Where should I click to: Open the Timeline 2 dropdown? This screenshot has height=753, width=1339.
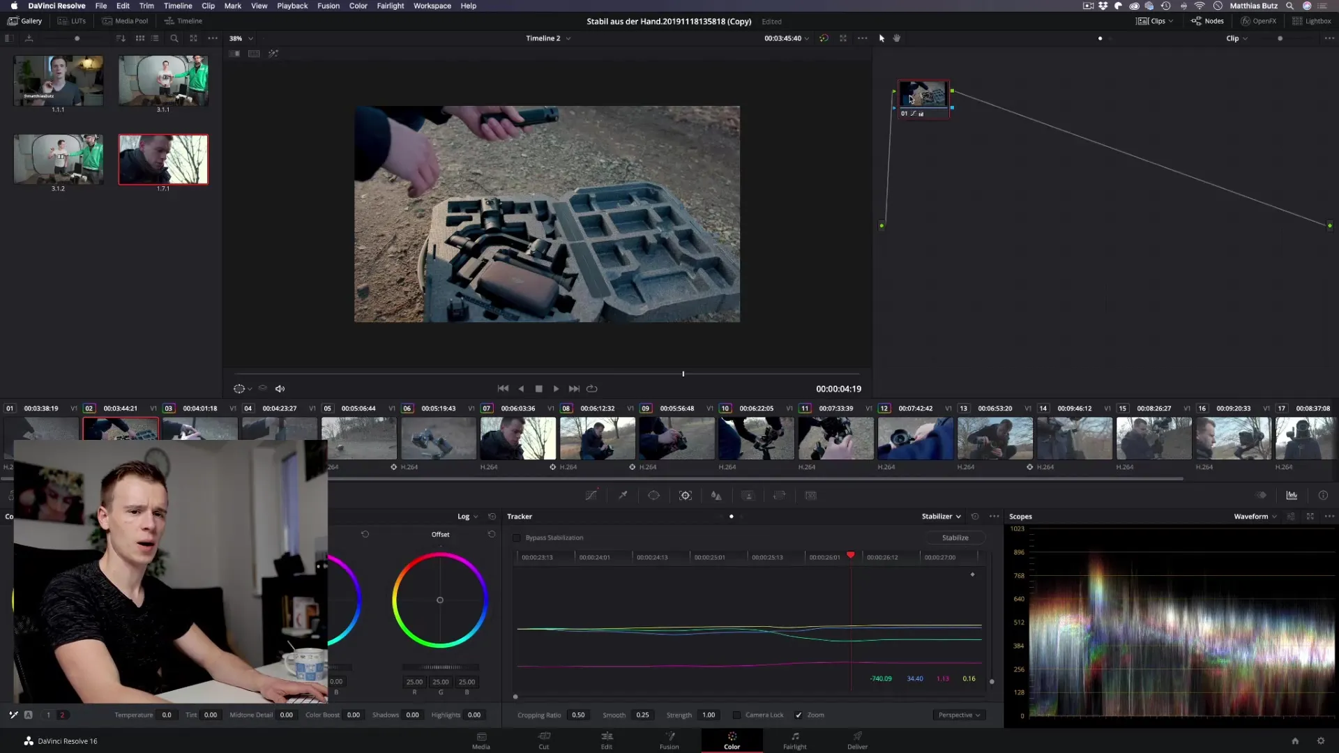click(x=548, y=38)
